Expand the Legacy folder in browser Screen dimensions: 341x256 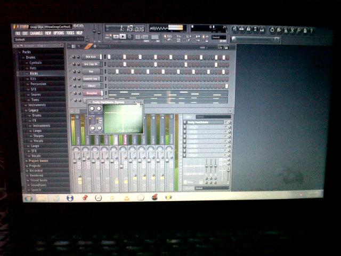point(33,110)
